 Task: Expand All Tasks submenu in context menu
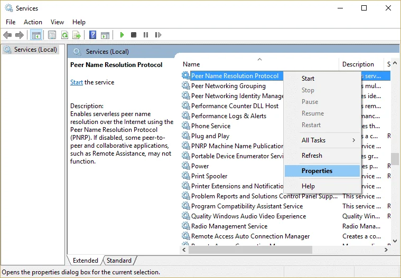pos(322,140)
